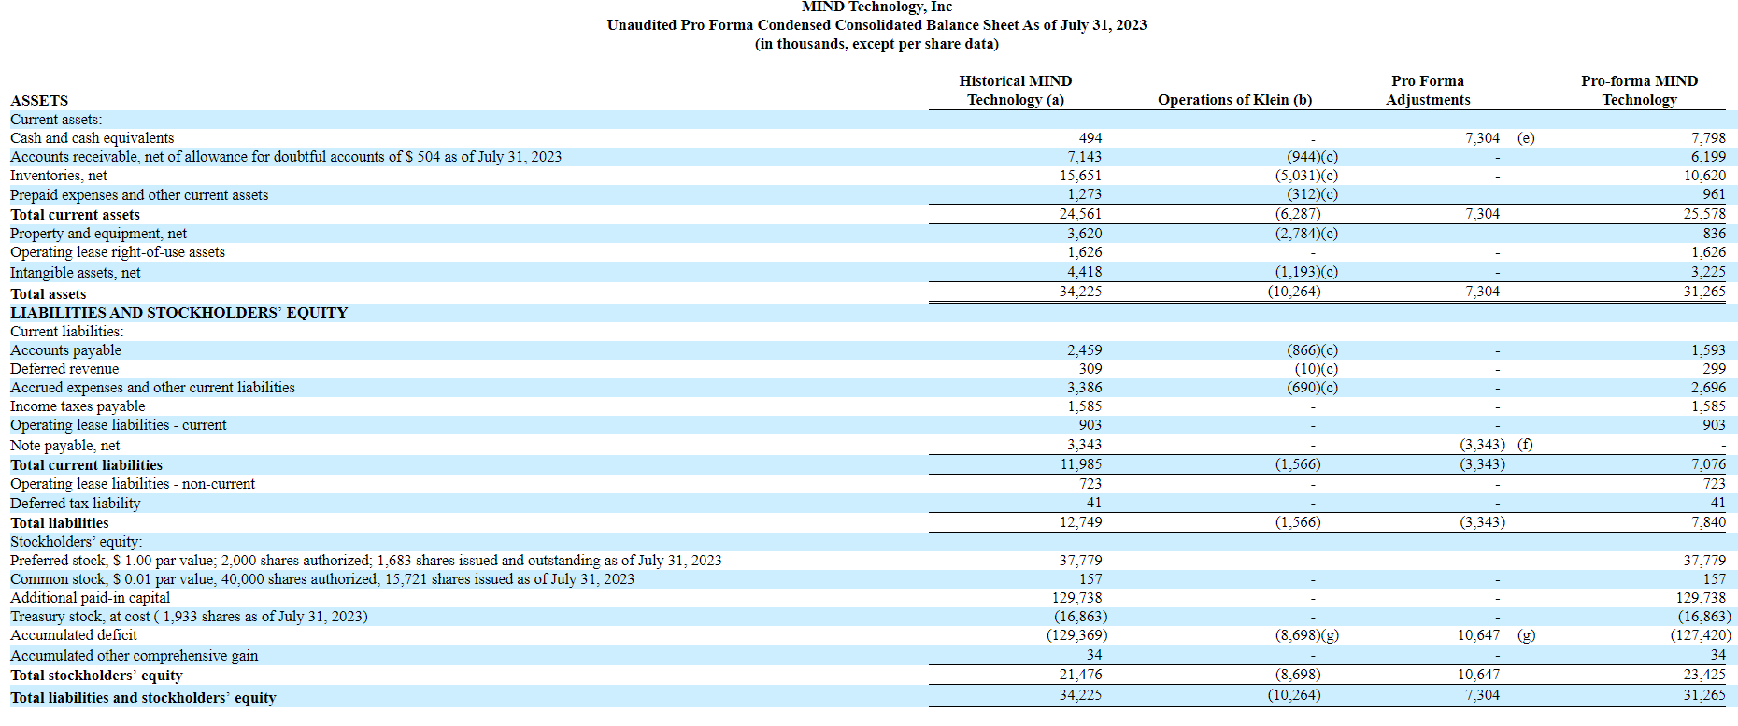Image resolution: width=1738 pixels, height=726 pixels.
Task: Select the 15,651 inventories value
Action: (x=1080, y=176)
